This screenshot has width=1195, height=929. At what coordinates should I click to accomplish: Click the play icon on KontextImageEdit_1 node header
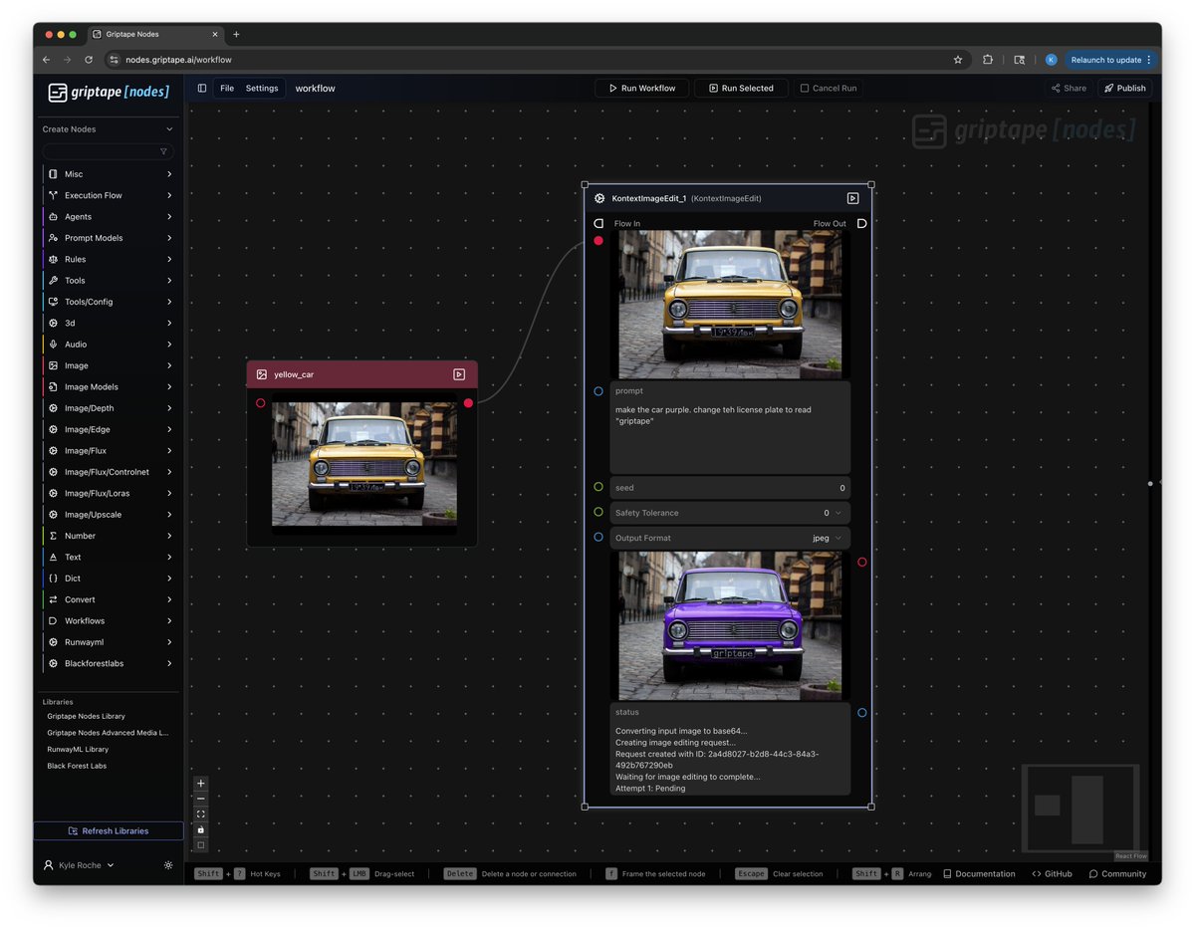[852, 198]
